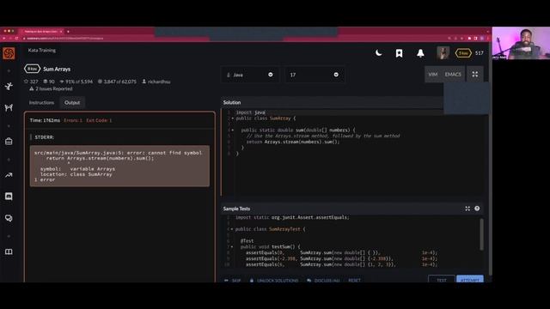
Task: Click the collections count 90 icon
Action: (x=46, y=82)
